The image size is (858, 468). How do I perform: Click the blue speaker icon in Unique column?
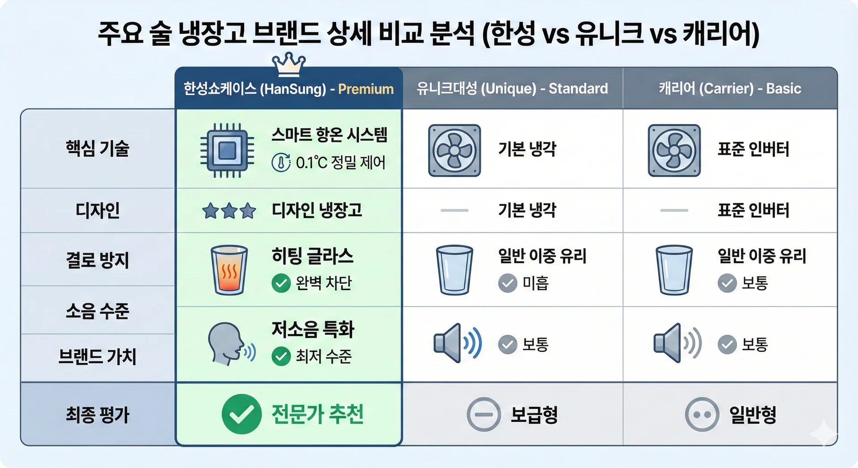click(x=457, y=343)
